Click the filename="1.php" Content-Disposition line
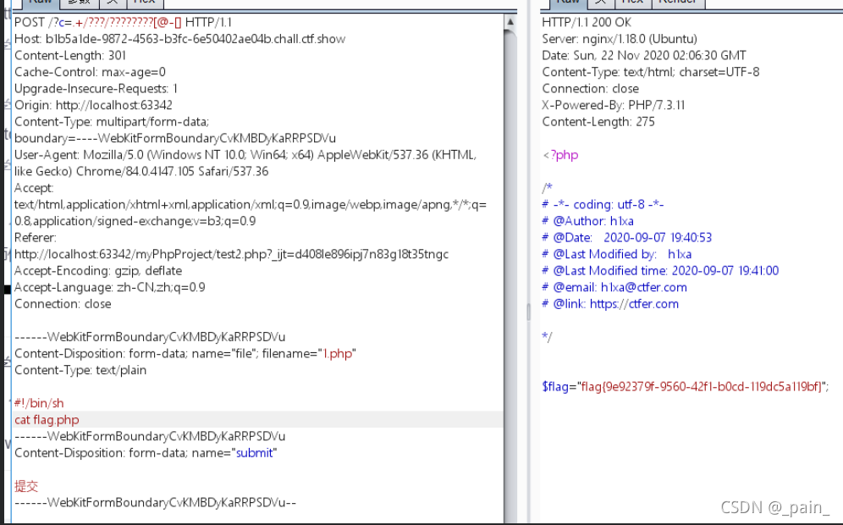Screen dimensions: 843x525 185,353
